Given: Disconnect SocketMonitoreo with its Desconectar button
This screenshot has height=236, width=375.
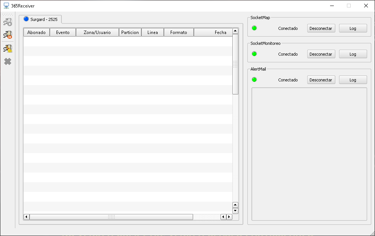Looking at the screenshot, I should 321,54.
